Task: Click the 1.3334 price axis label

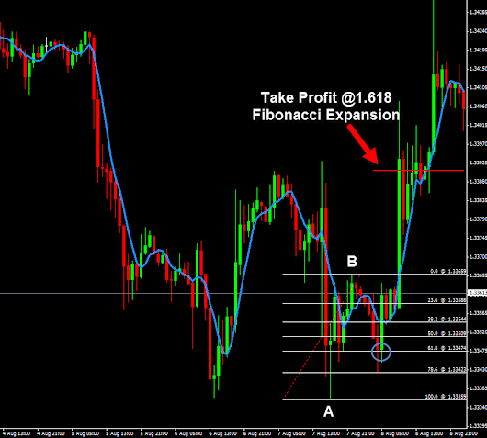Action: [478, 407]
